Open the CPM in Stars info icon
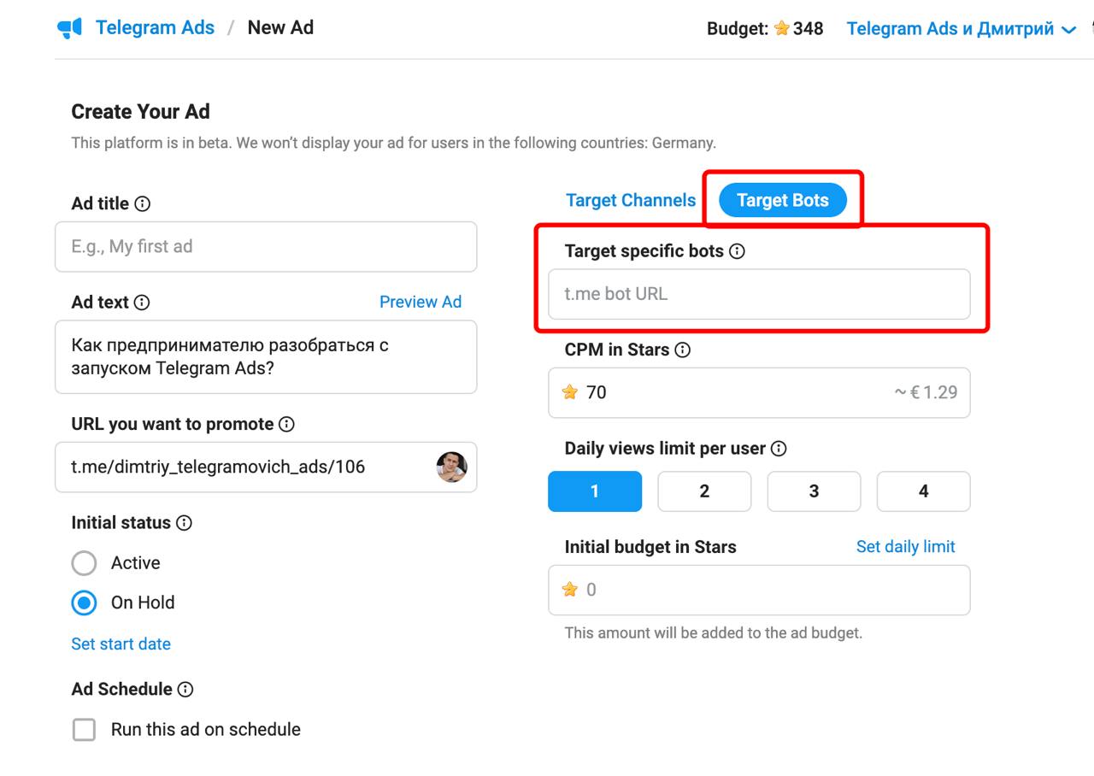 point(682,350)
